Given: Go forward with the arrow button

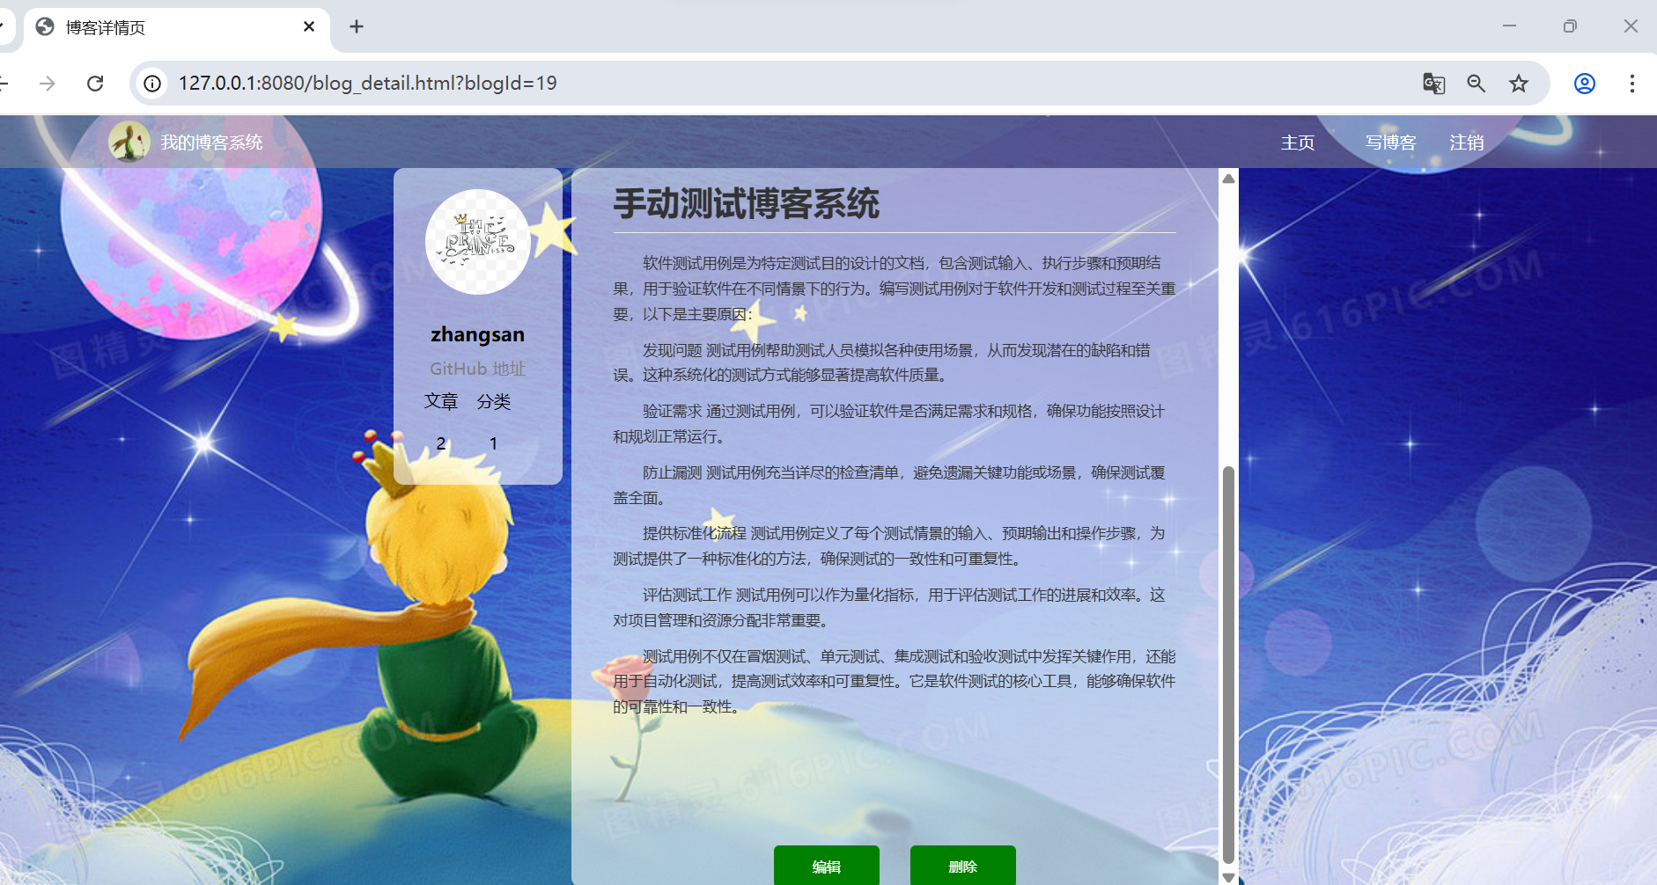Looking at the screenshot, I should [x=48, y=84].
